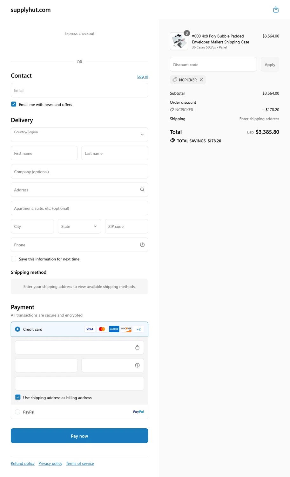The image size is (290, 477).
Task: Click the total savings tag icon
Action: [172, 141]
